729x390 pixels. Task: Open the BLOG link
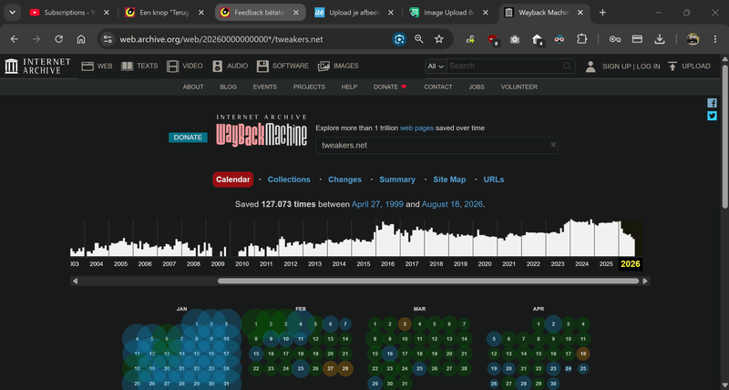(x=229, y=87)
